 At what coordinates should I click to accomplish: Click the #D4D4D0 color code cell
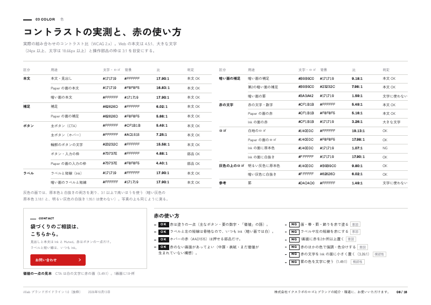click(x=306, y=183)
